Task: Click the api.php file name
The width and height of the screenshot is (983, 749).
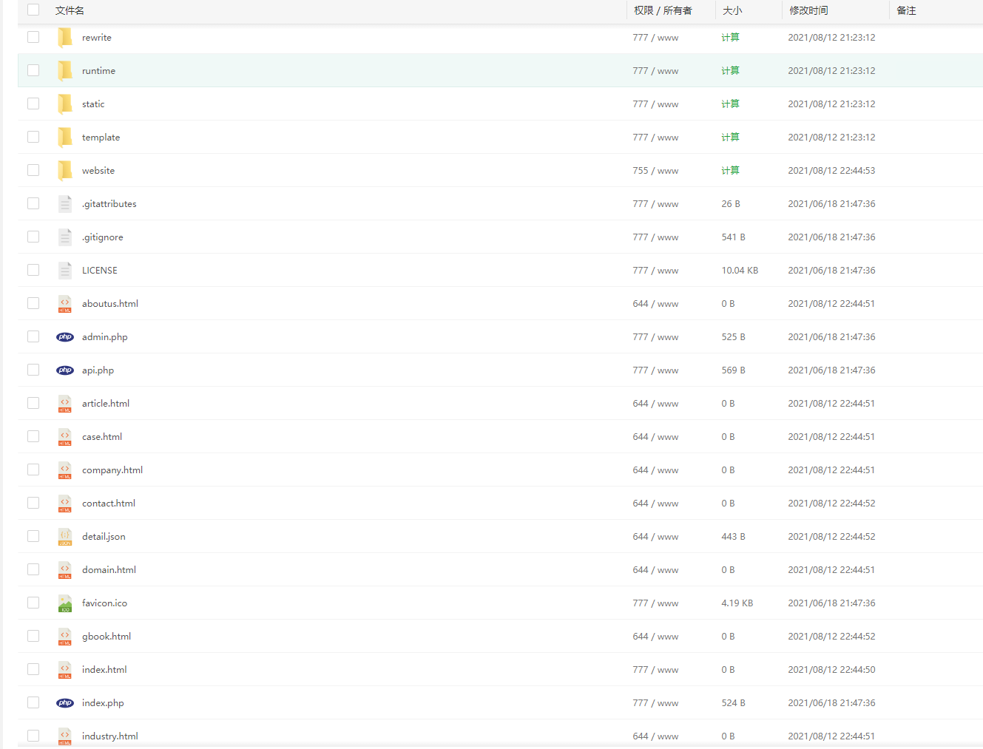Action: click(98, 370)
